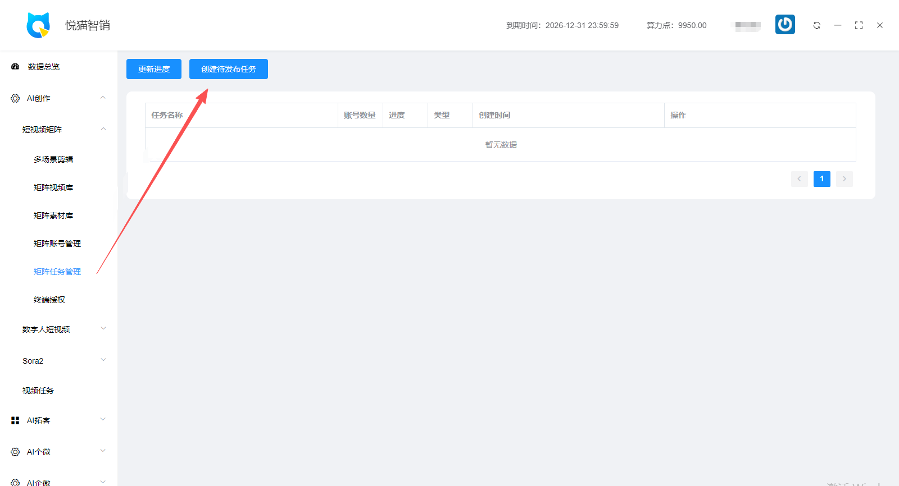Click the 数据总览 dashboard icon

pos(15,67)
